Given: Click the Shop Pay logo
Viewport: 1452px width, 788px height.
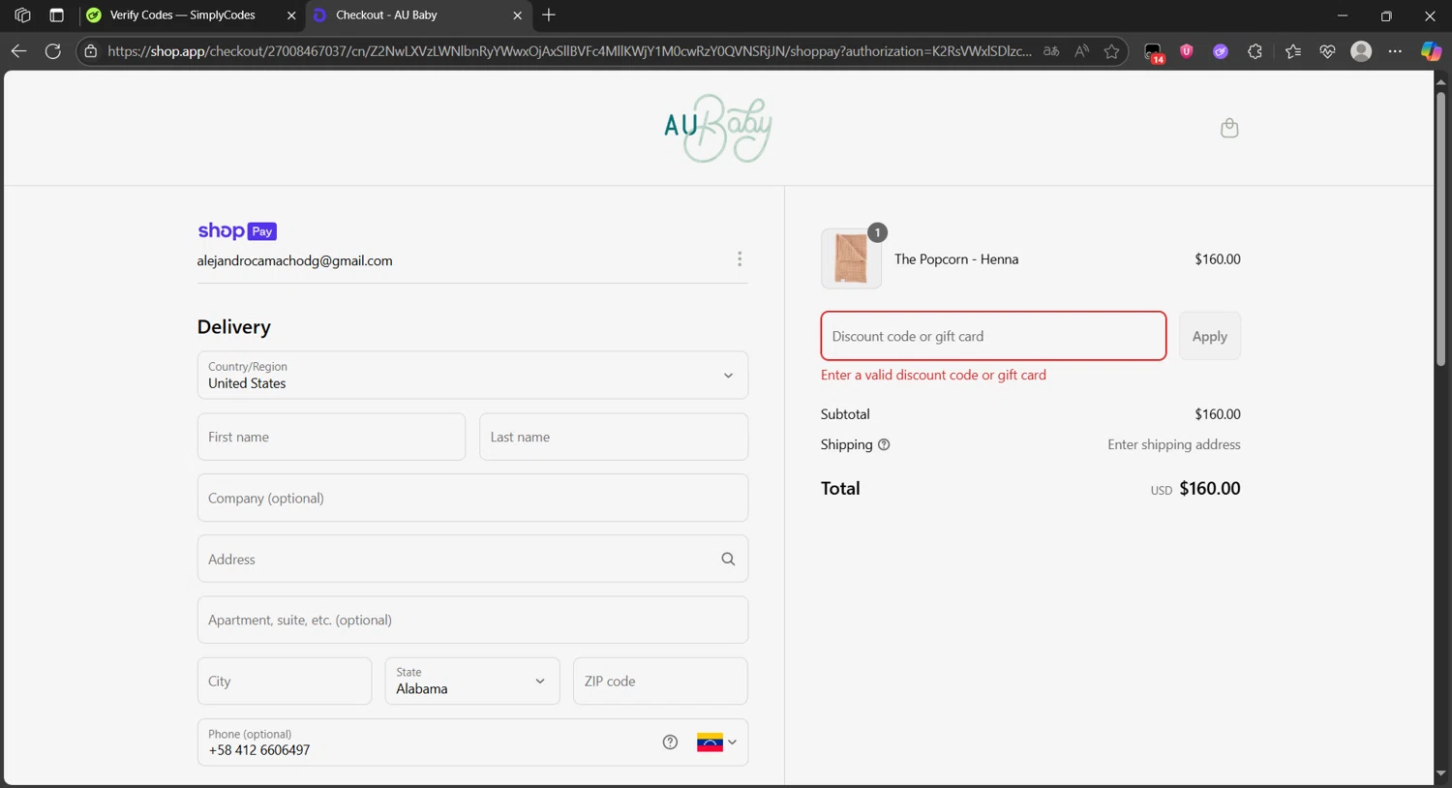Looking at the screenshot, I should click(237, 231).
